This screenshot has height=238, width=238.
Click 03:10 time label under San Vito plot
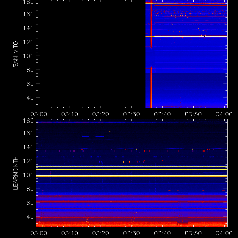(x=70, y=114)
